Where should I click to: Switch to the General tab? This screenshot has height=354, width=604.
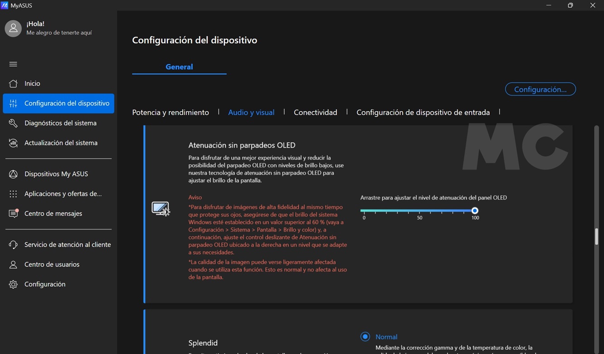click(x=179, y=67)
